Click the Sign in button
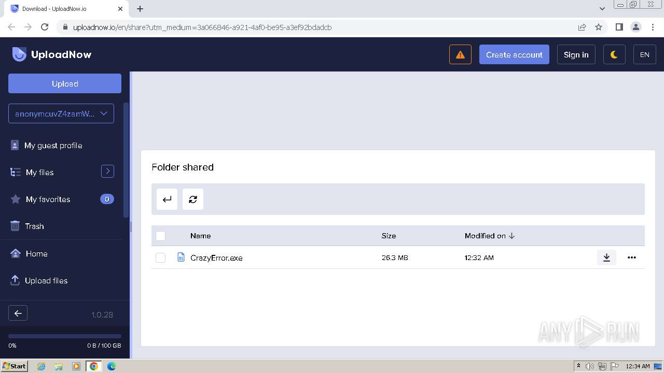This screenshot has height=373, width=664. click(x=576, y=54)
